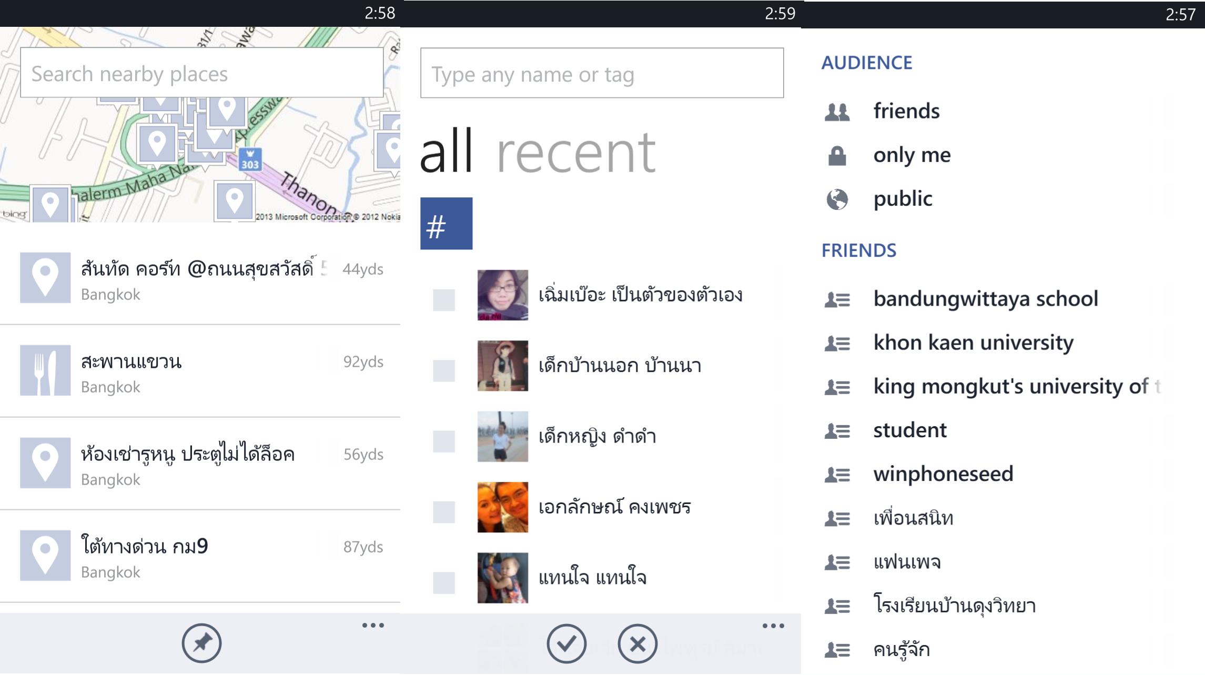Click profile thumbnail of เอกลักษณ์ คงเพชร

[x=502, y=506]
